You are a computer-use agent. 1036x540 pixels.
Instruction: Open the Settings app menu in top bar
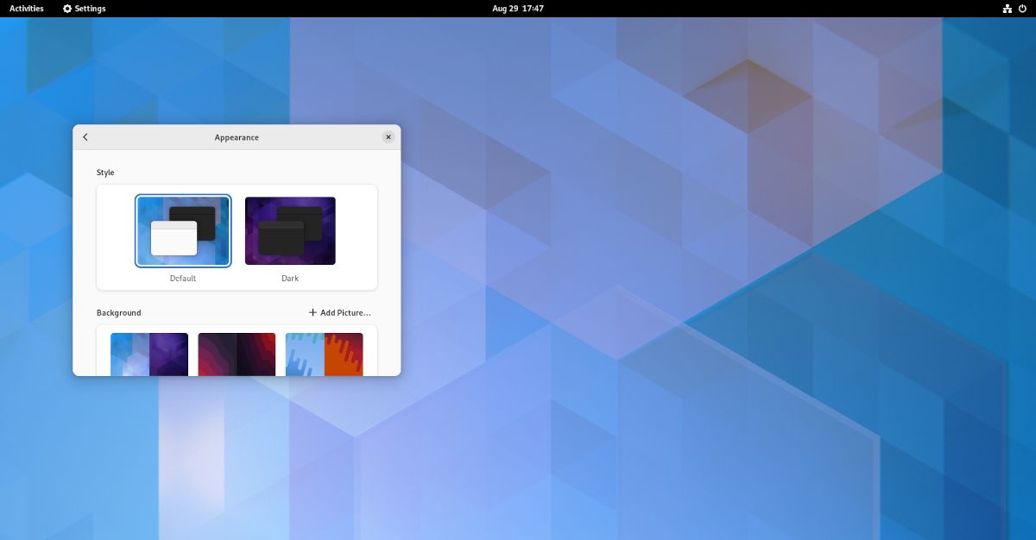tap(85, 9)
